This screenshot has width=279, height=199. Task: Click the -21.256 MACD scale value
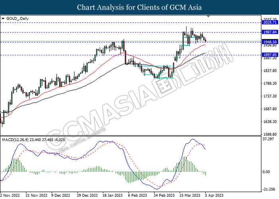[269, 189]
